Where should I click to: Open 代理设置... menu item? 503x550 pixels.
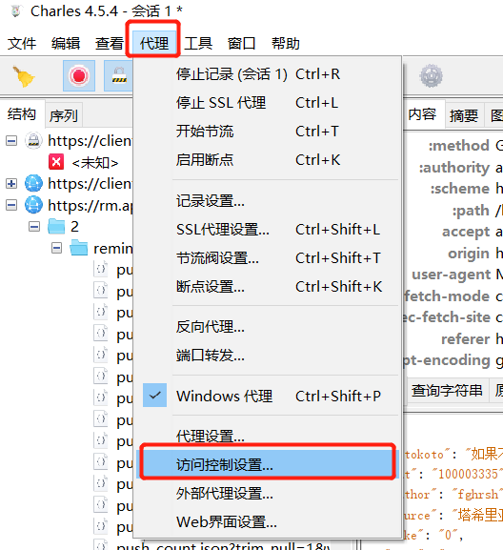click(267, 436)
